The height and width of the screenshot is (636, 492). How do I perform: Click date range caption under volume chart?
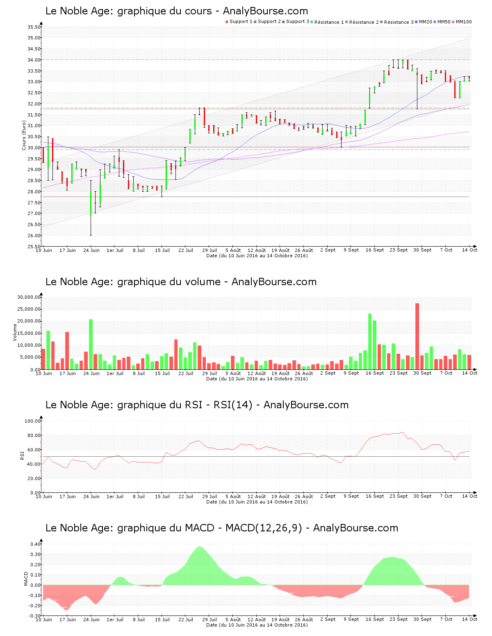pyautogui.click(x=257, y=379)
